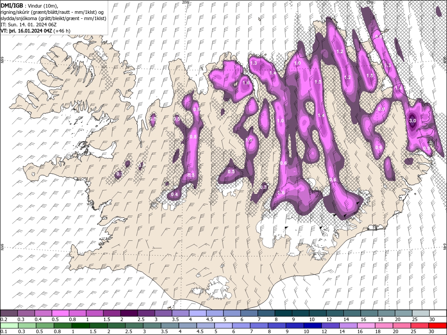Click the DMI/IGB Vindur (10m) title line
Screen dimensions: 447x335
[x=30, y=5]
